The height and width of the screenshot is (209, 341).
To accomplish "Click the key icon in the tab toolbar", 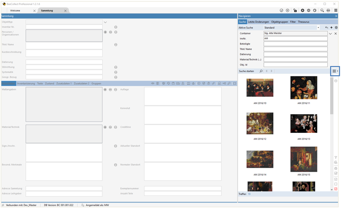I will click(x=229, y=84).
